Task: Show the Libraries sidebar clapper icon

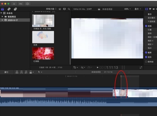Action: pyautogui.click(x=3, y=9)
